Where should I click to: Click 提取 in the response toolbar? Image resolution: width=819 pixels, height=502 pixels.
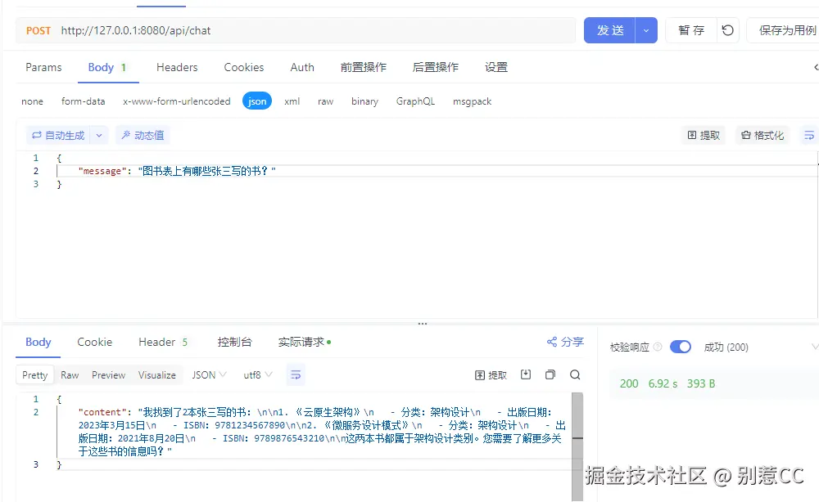491,375
